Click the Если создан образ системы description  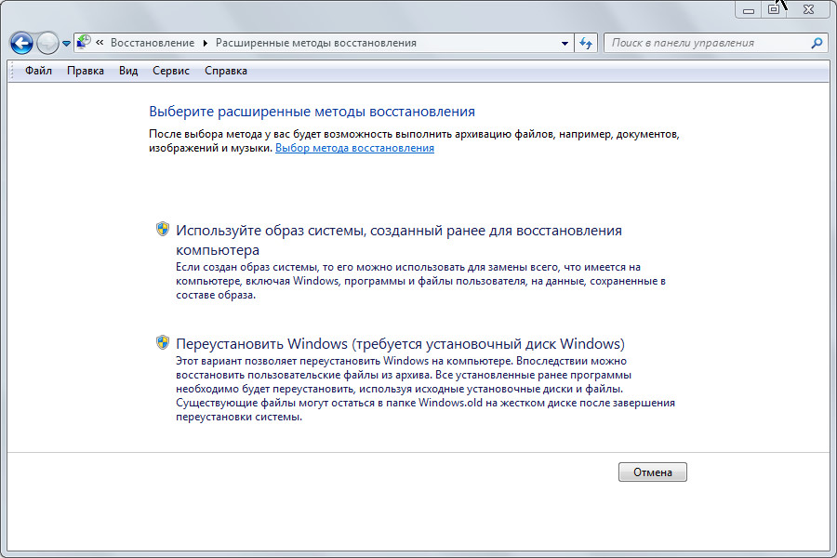[x=420, y=281]
